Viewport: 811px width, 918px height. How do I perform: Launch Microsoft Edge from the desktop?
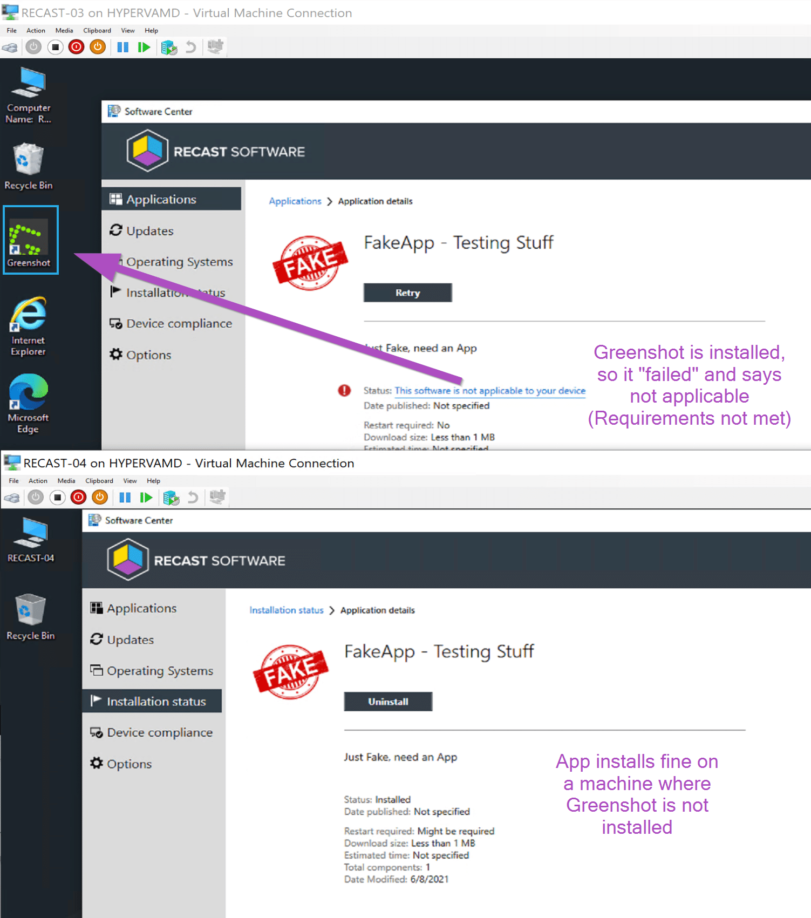(28, 403)
